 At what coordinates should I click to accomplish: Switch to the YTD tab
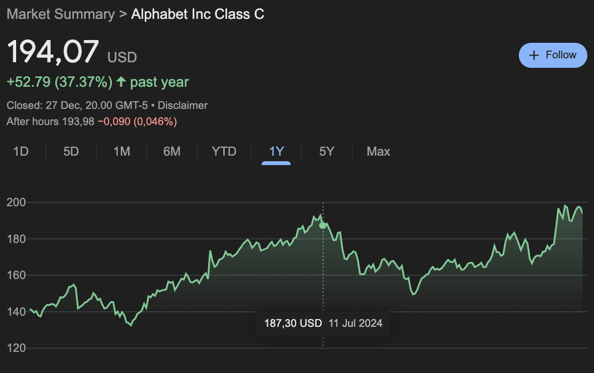(224, 151)
